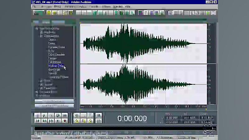Click the Group By Category button
Viewport: 249px width, 140px height.
tap(54, 101)
